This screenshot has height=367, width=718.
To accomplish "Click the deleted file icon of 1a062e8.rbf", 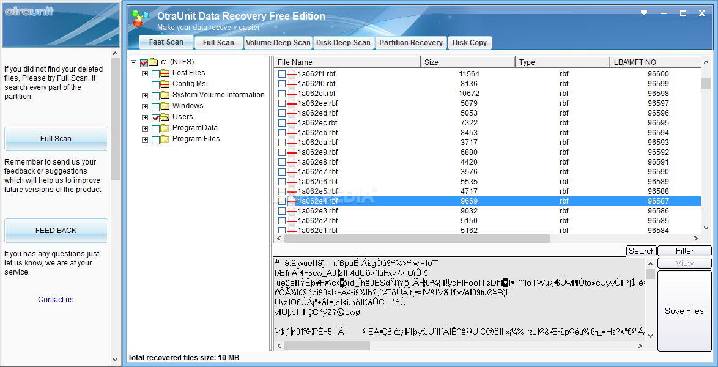I will point(292,161).
